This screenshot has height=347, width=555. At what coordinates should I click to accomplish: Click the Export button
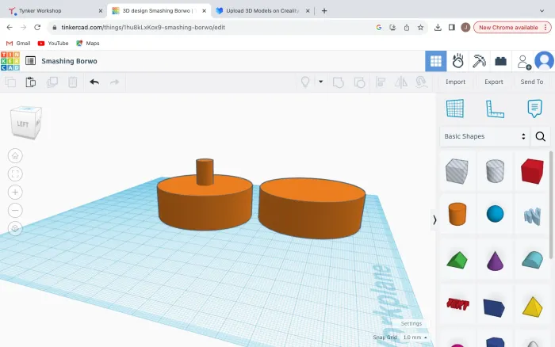pos(493,82)
